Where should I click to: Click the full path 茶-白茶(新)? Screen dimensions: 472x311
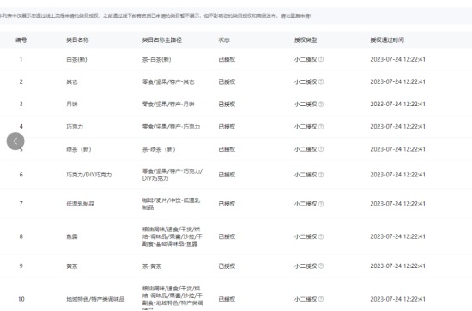coord(156,59)
